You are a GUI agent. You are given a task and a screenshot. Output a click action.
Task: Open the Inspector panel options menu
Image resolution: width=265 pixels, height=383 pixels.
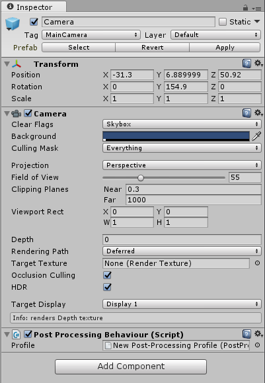[x=256, y=9]
